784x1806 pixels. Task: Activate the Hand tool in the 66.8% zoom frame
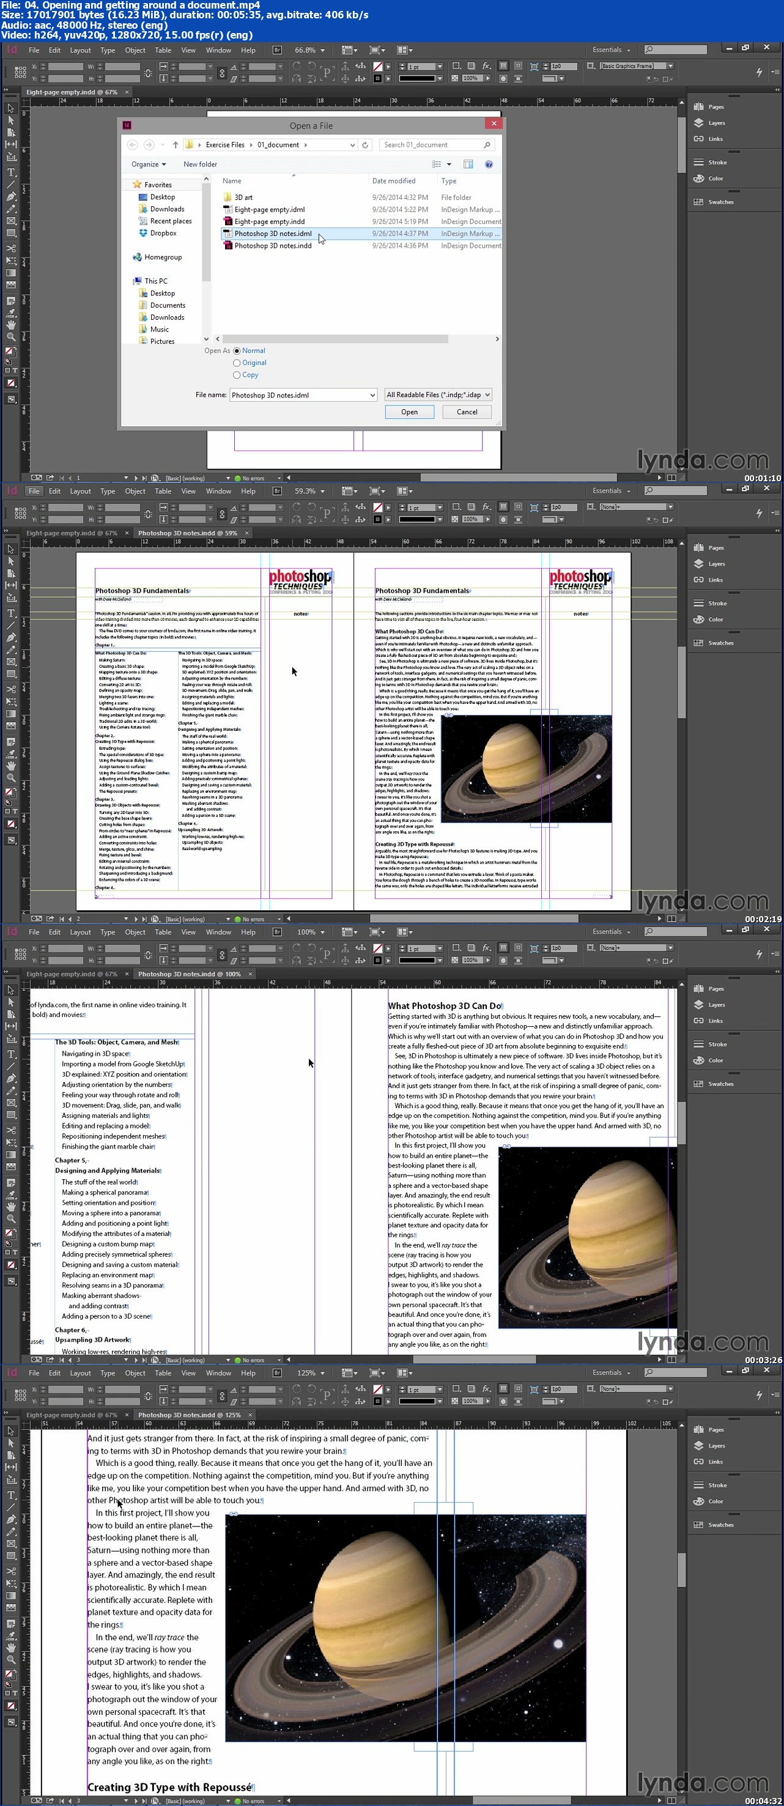pyautogui.click(x=11, y=325)
